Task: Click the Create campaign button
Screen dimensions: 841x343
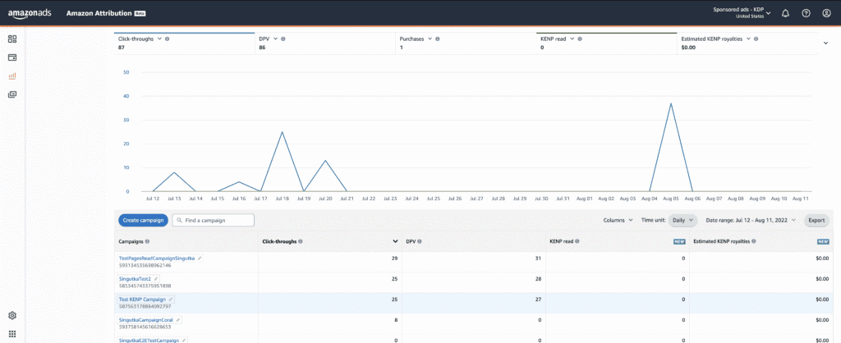Action: coord(143,220)
